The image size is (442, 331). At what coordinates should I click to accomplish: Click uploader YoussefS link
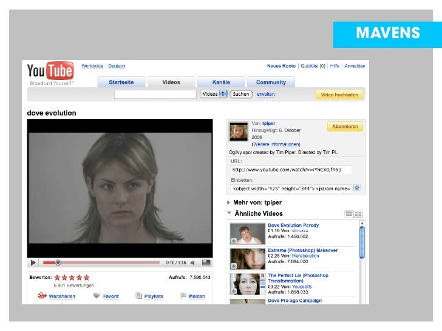302,287
